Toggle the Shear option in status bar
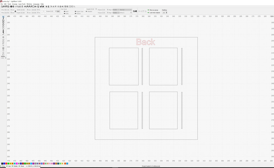 pyautogui.click(x=20, y=166)
